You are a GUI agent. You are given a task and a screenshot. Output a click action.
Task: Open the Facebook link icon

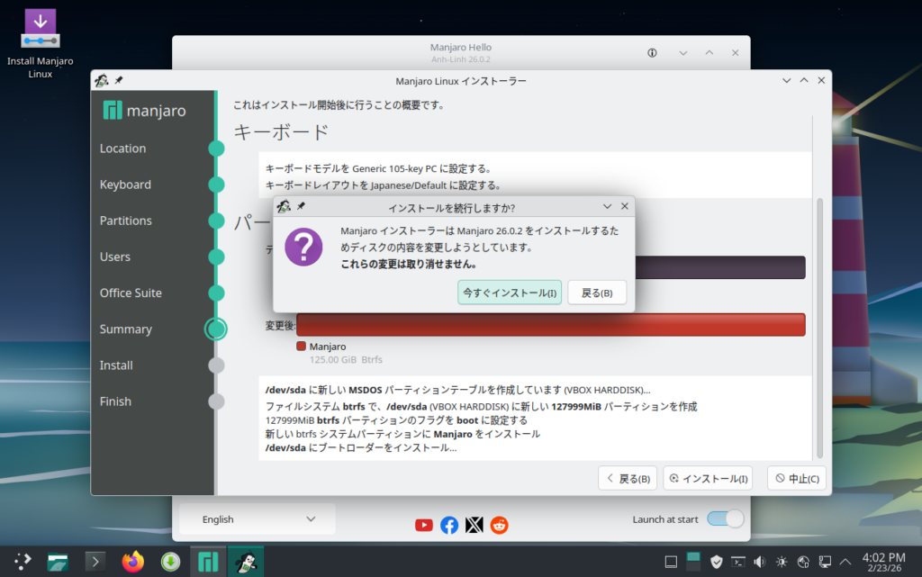[449, 525]
